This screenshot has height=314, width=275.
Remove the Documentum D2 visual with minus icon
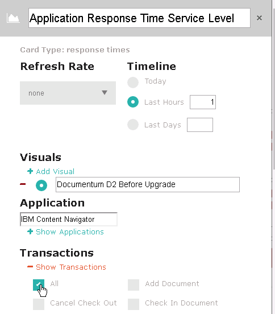[x=23, y=184]
